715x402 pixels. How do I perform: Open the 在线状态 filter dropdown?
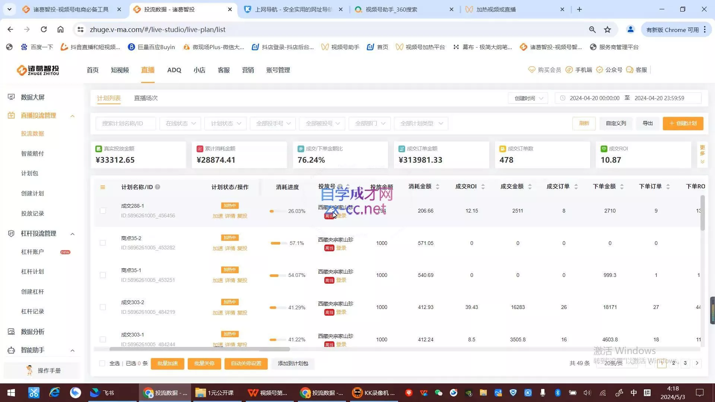tap(180, 123)
